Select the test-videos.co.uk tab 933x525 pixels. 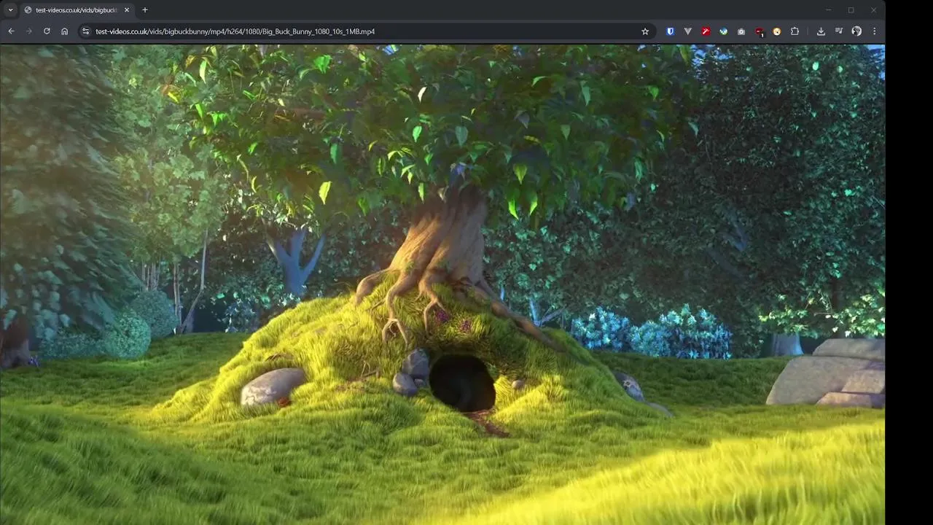tap(76, 10)
